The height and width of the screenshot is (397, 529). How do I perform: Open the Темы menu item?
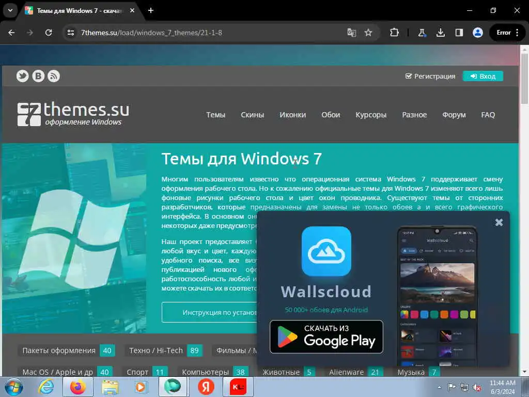click(x=215, y=115)
